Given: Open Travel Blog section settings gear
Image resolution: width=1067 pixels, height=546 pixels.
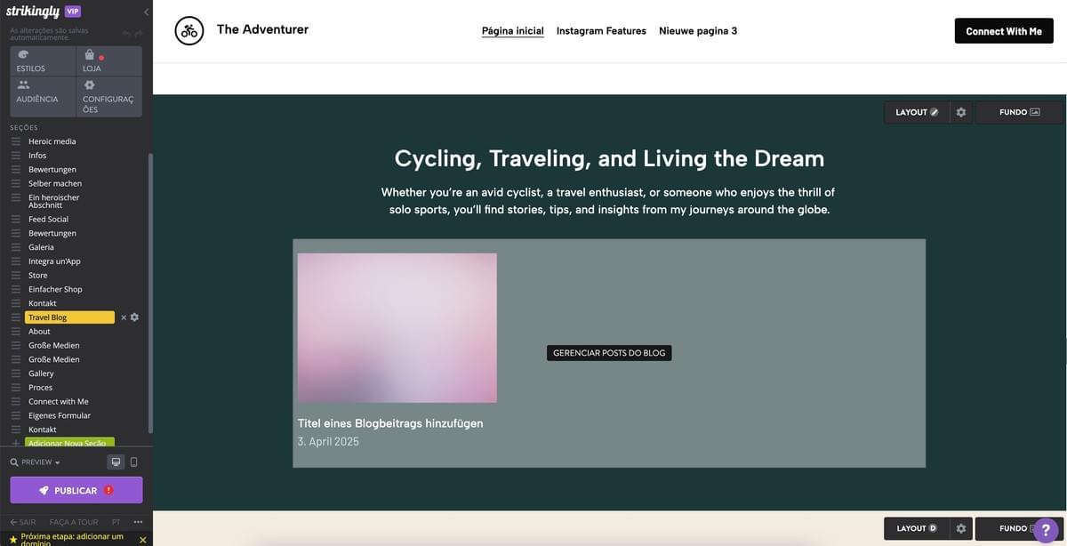Looking at the screenshot, I should 134,317.
